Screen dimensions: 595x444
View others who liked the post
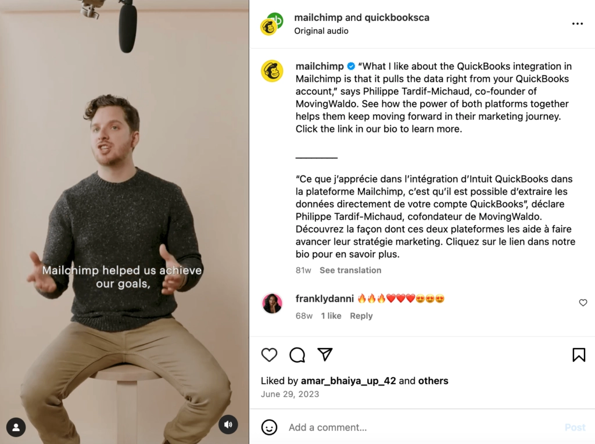tap(433, 381)
